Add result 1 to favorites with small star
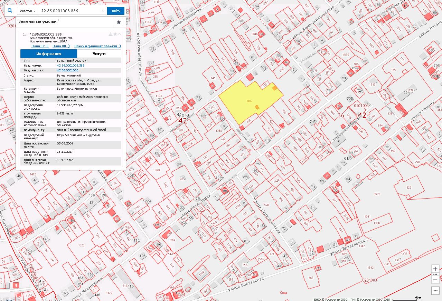Image resolution: width=442 pixels, height=301 pixels. (115, 34)
